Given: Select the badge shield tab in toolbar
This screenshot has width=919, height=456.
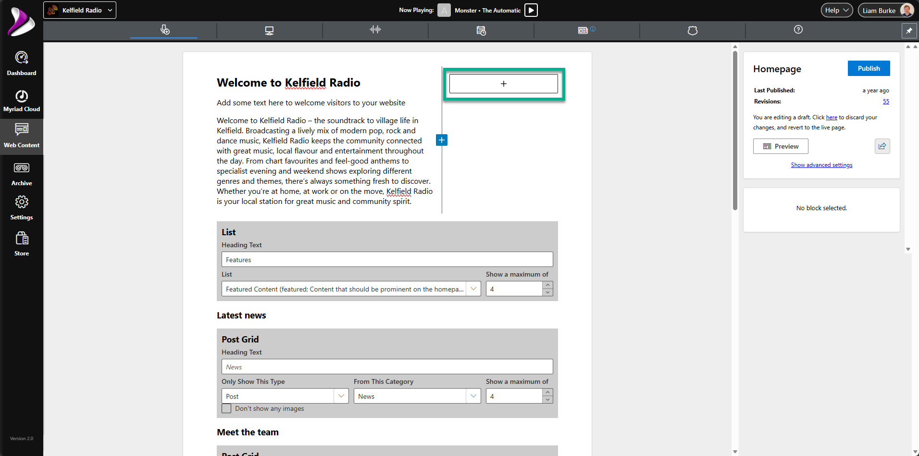Looking at the screenshot, I should [693, 30].
